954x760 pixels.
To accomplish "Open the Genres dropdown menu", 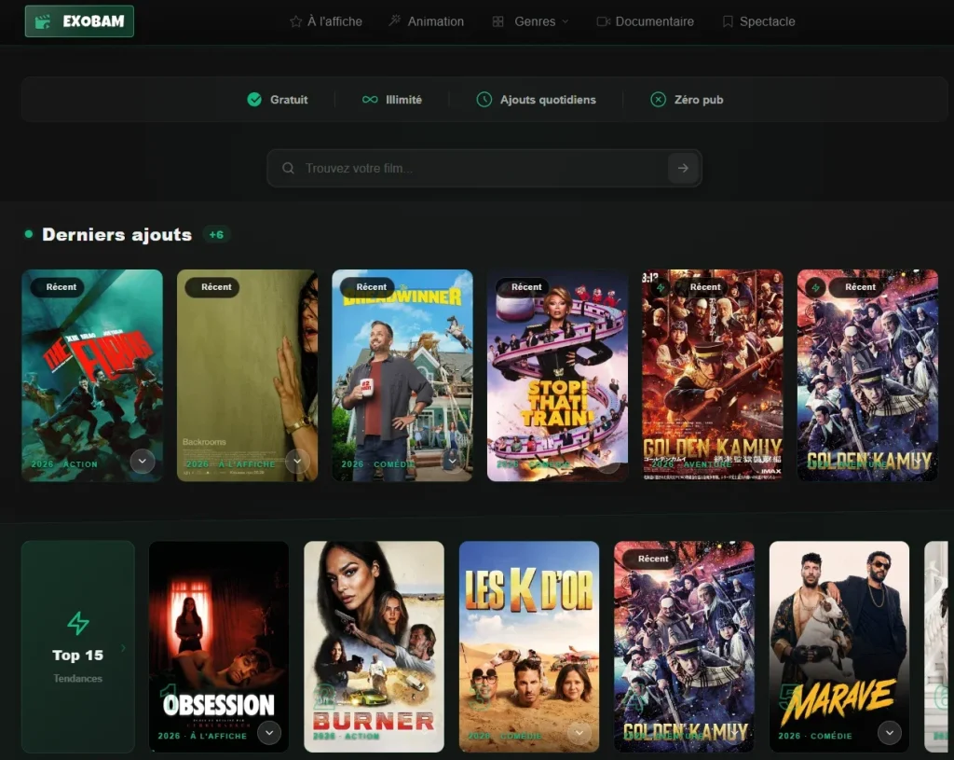I will click(530, 22).
